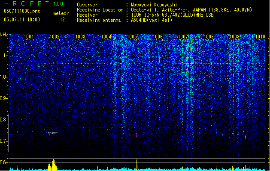The height and width of the screenshot is (171, 270).
Task: Click the 0.6 kHz axis label
Action: tap(3, 162)
